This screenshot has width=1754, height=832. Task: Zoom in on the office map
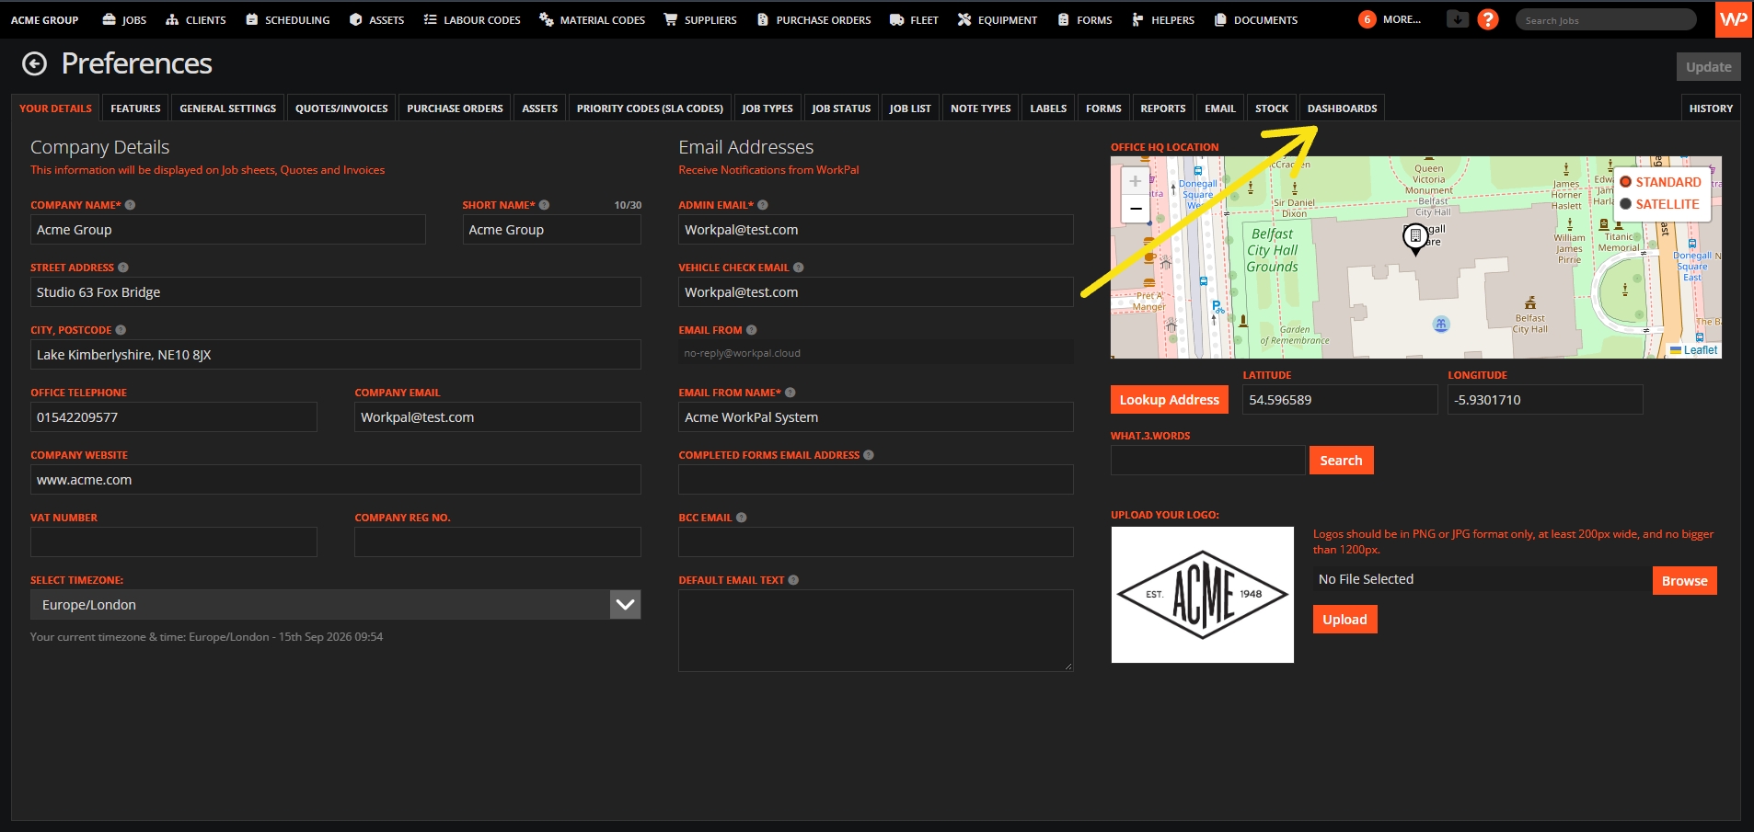(1136, 181)
